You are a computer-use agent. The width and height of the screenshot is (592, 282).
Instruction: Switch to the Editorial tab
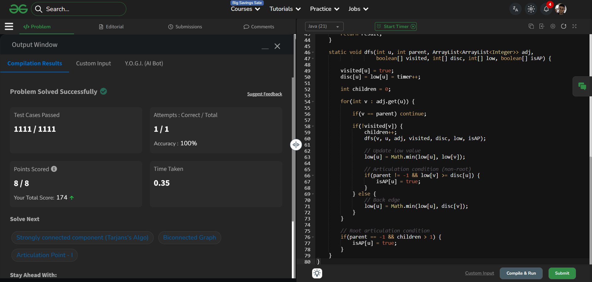(x=111, y=27)
